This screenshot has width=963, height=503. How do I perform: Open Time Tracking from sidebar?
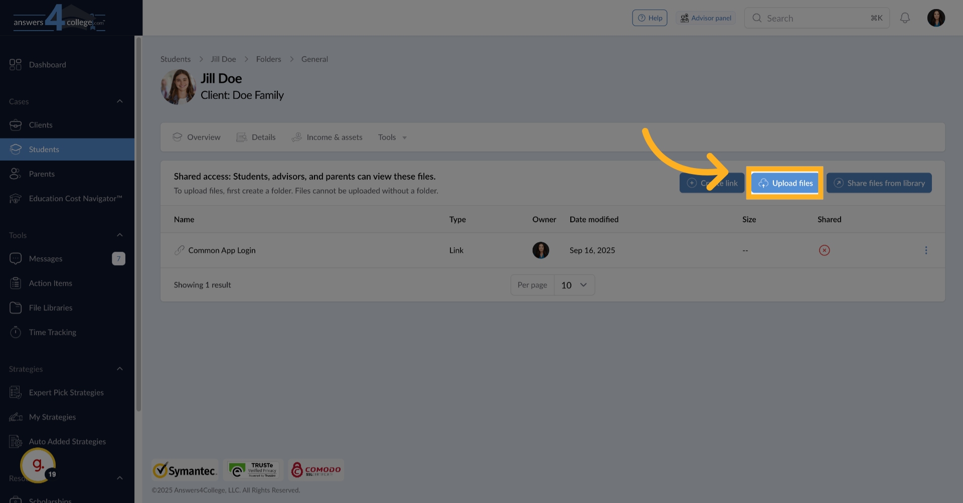coord(52,332)
